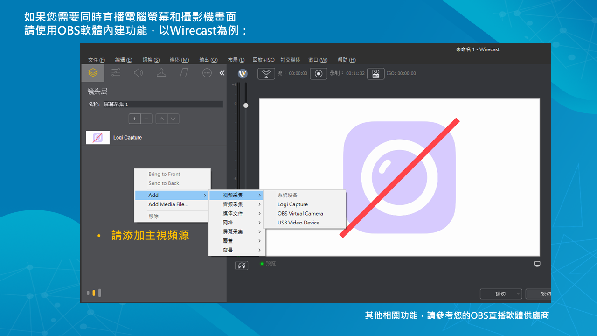Image resolution: width=597 pixels, height=336 pixels.
Task: Click the 镜头层 panel heading
Action: click(x=97, y=91)
